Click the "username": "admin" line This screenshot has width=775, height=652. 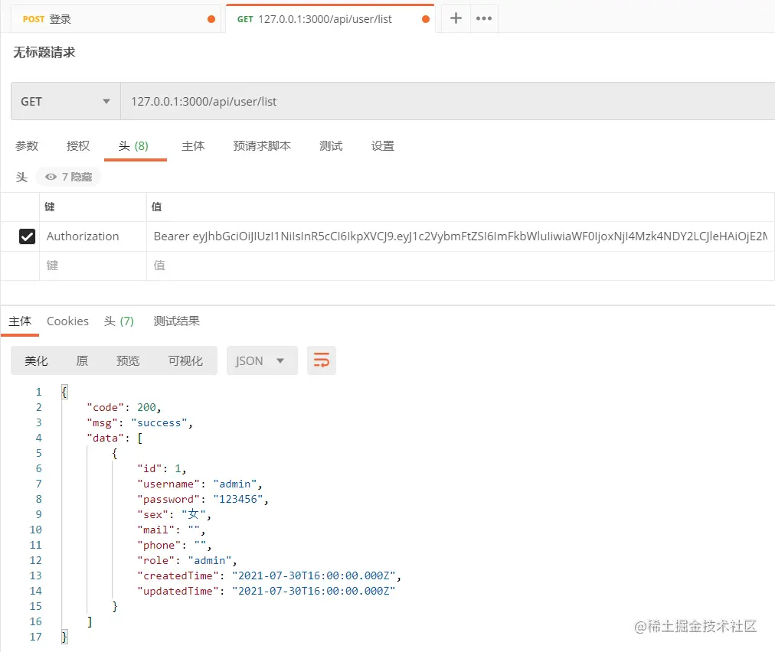point(200,484)
